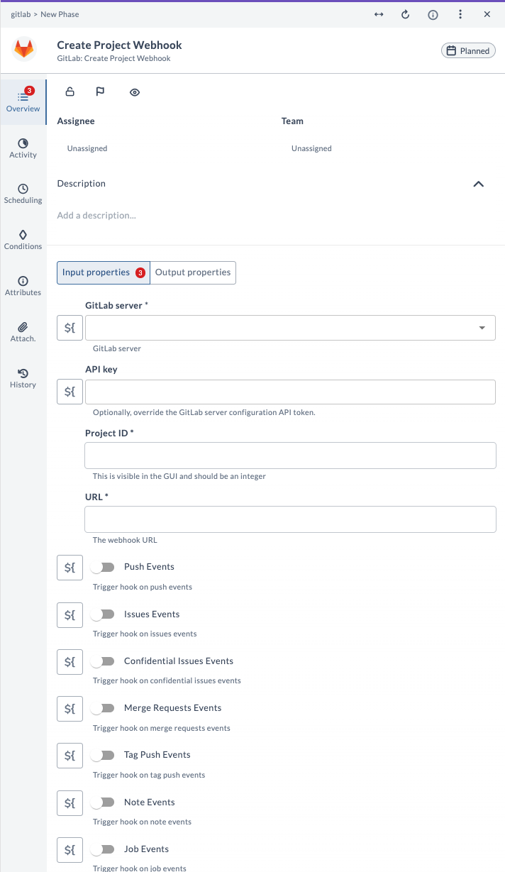
Task: Click variable button beside Issues Events
Action: (70, 615)
